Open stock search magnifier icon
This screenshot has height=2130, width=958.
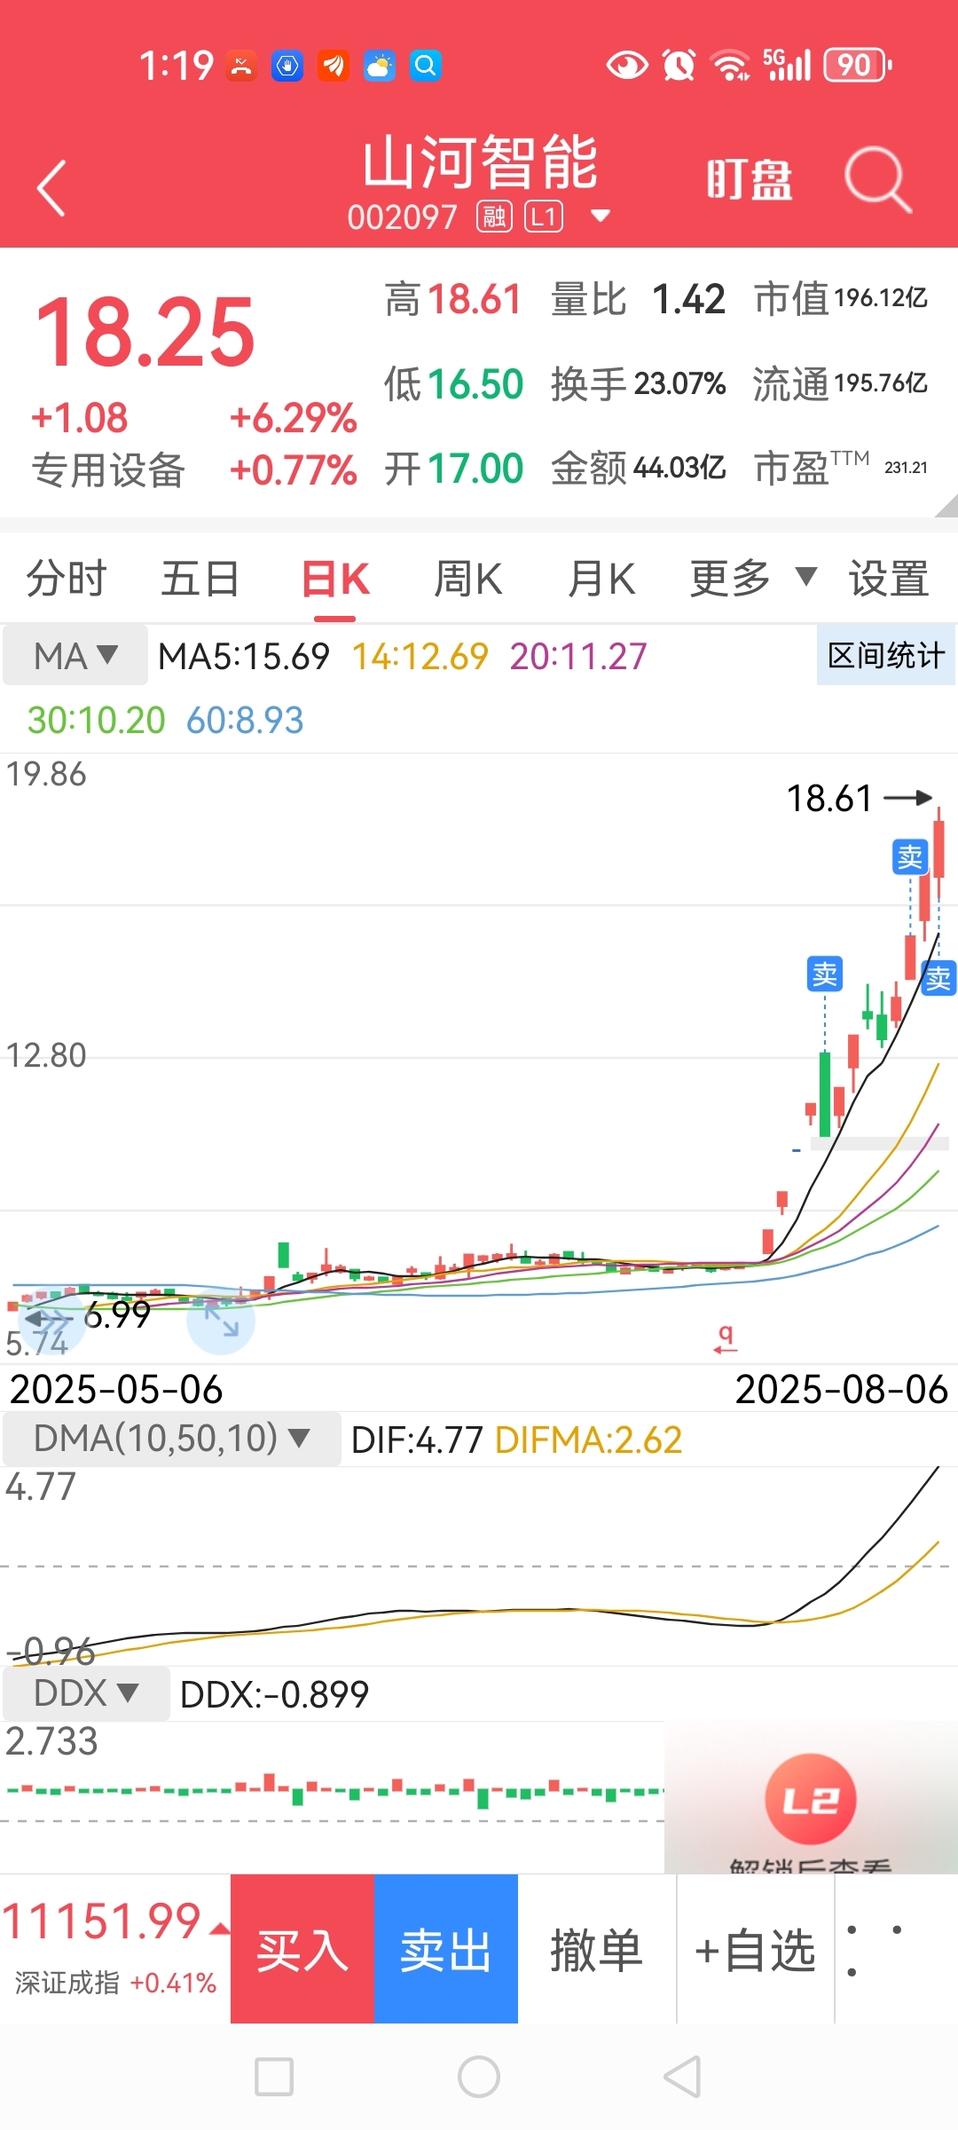point(877,179)
